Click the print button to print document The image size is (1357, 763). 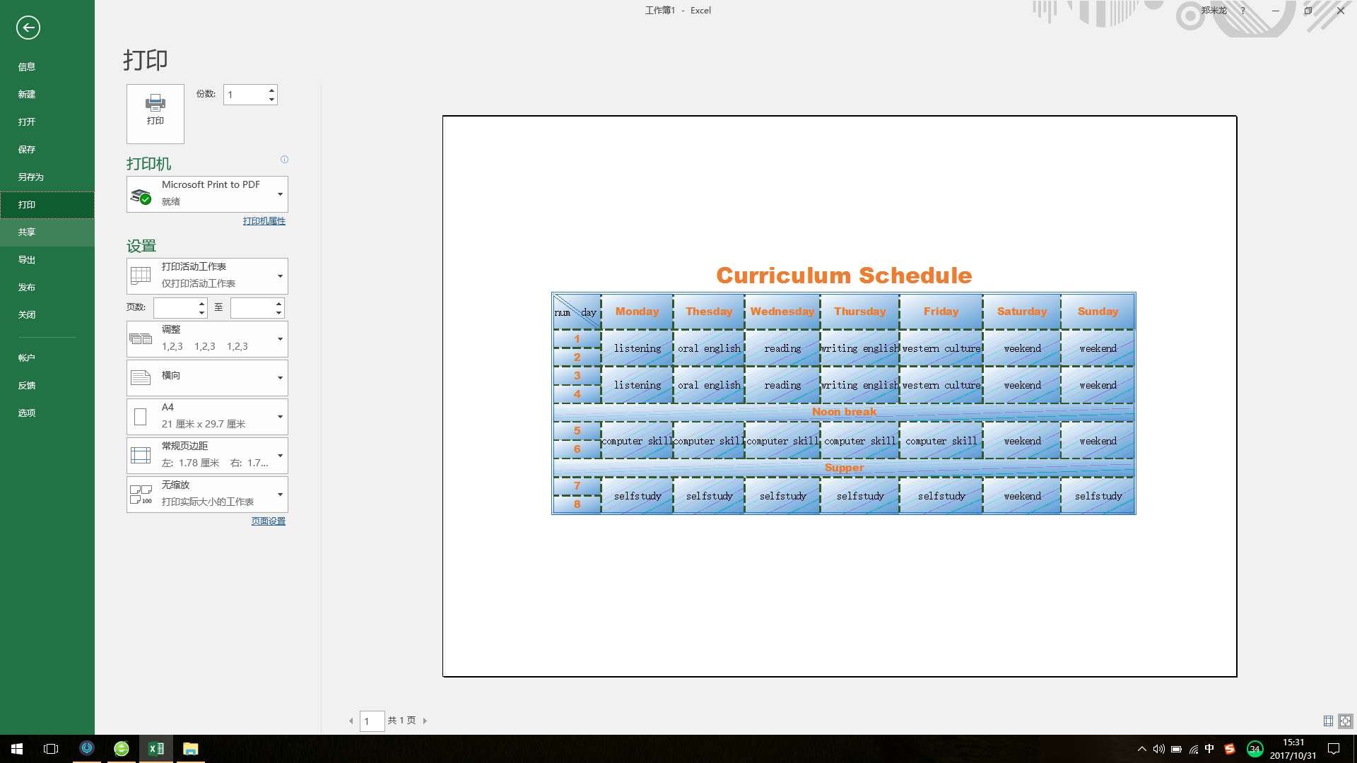155,112
